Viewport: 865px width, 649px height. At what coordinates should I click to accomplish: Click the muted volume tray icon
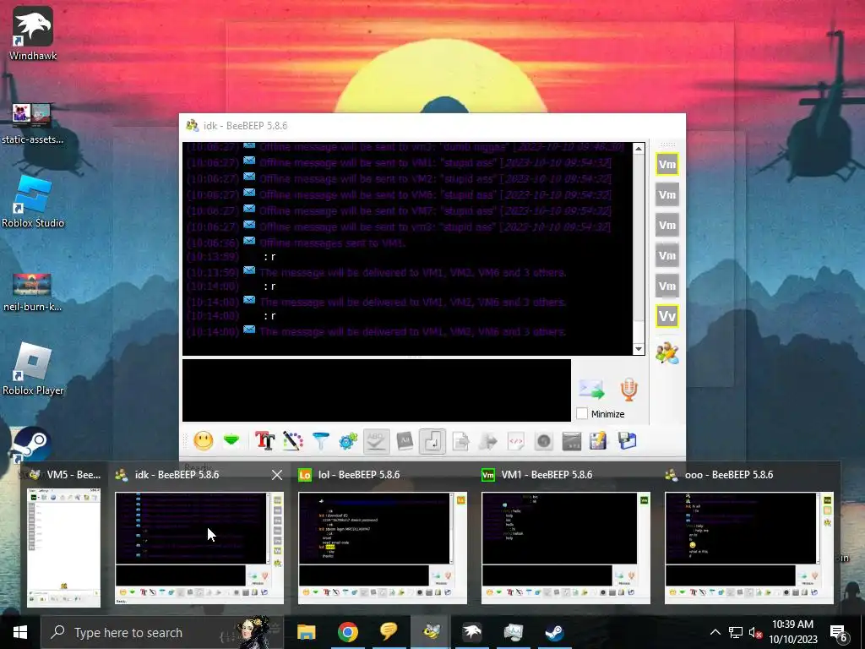tap(756, 632)
